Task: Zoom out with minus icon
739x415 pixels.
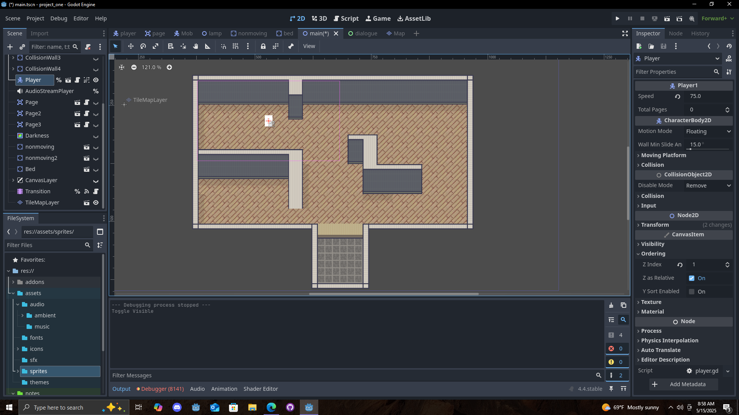Action: tap(134, 67)
